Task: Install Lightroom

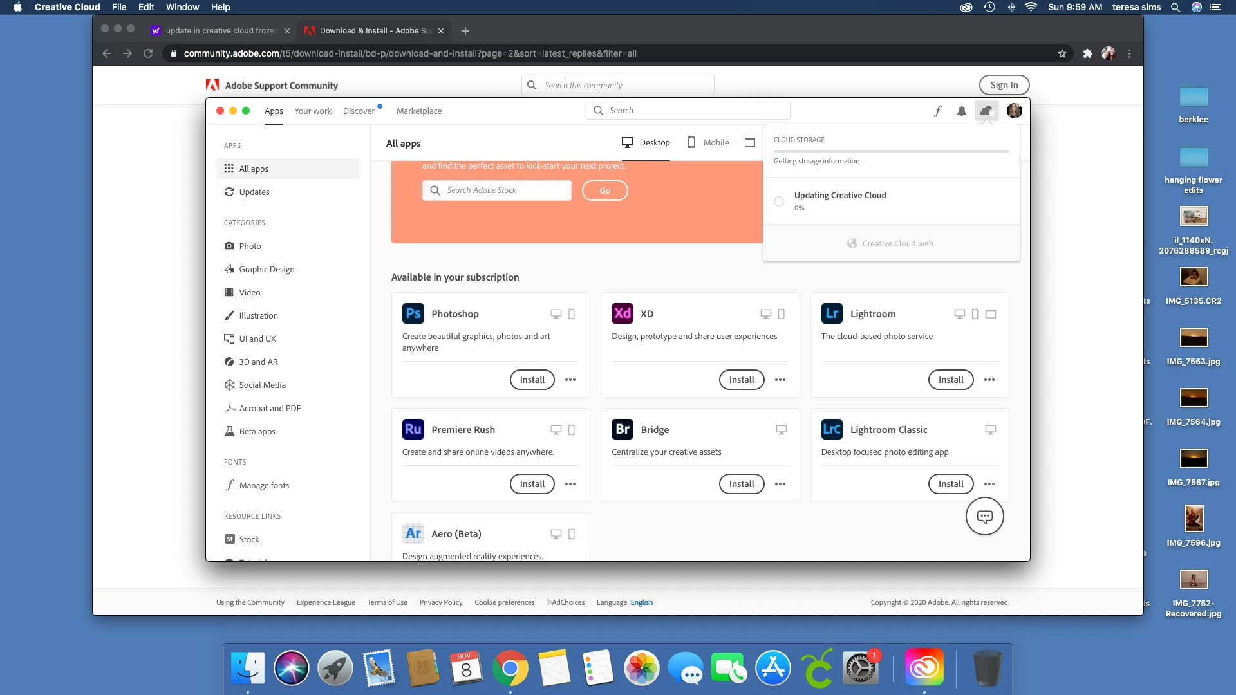Action: pos(951,380)
